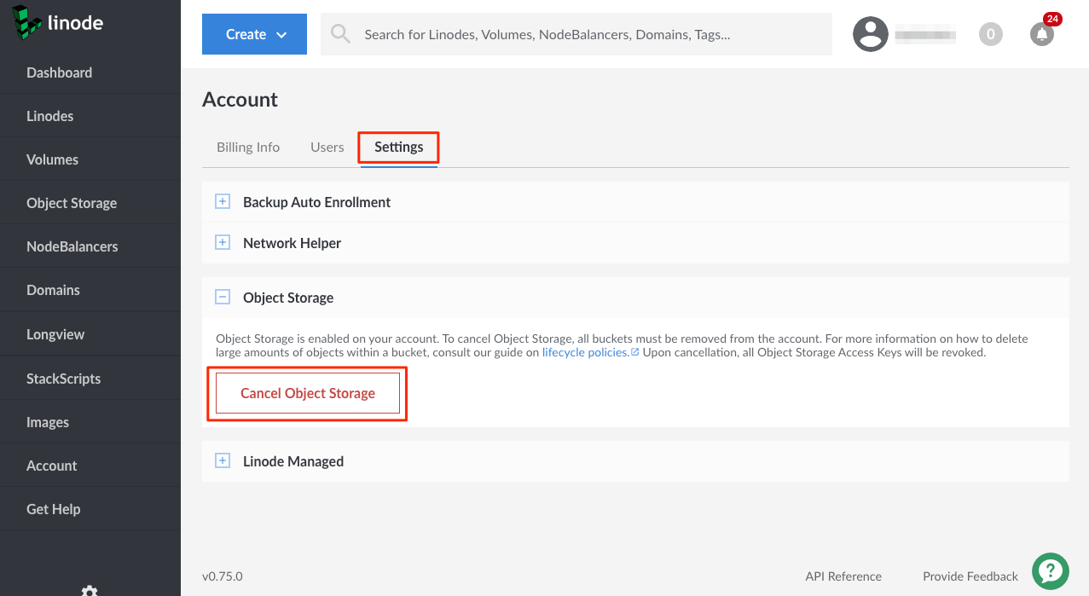This screenshot has width=1089, height=596.
Task: Open the Create dropdown menu
Action: pyautogui.click(x=254, y=34)
